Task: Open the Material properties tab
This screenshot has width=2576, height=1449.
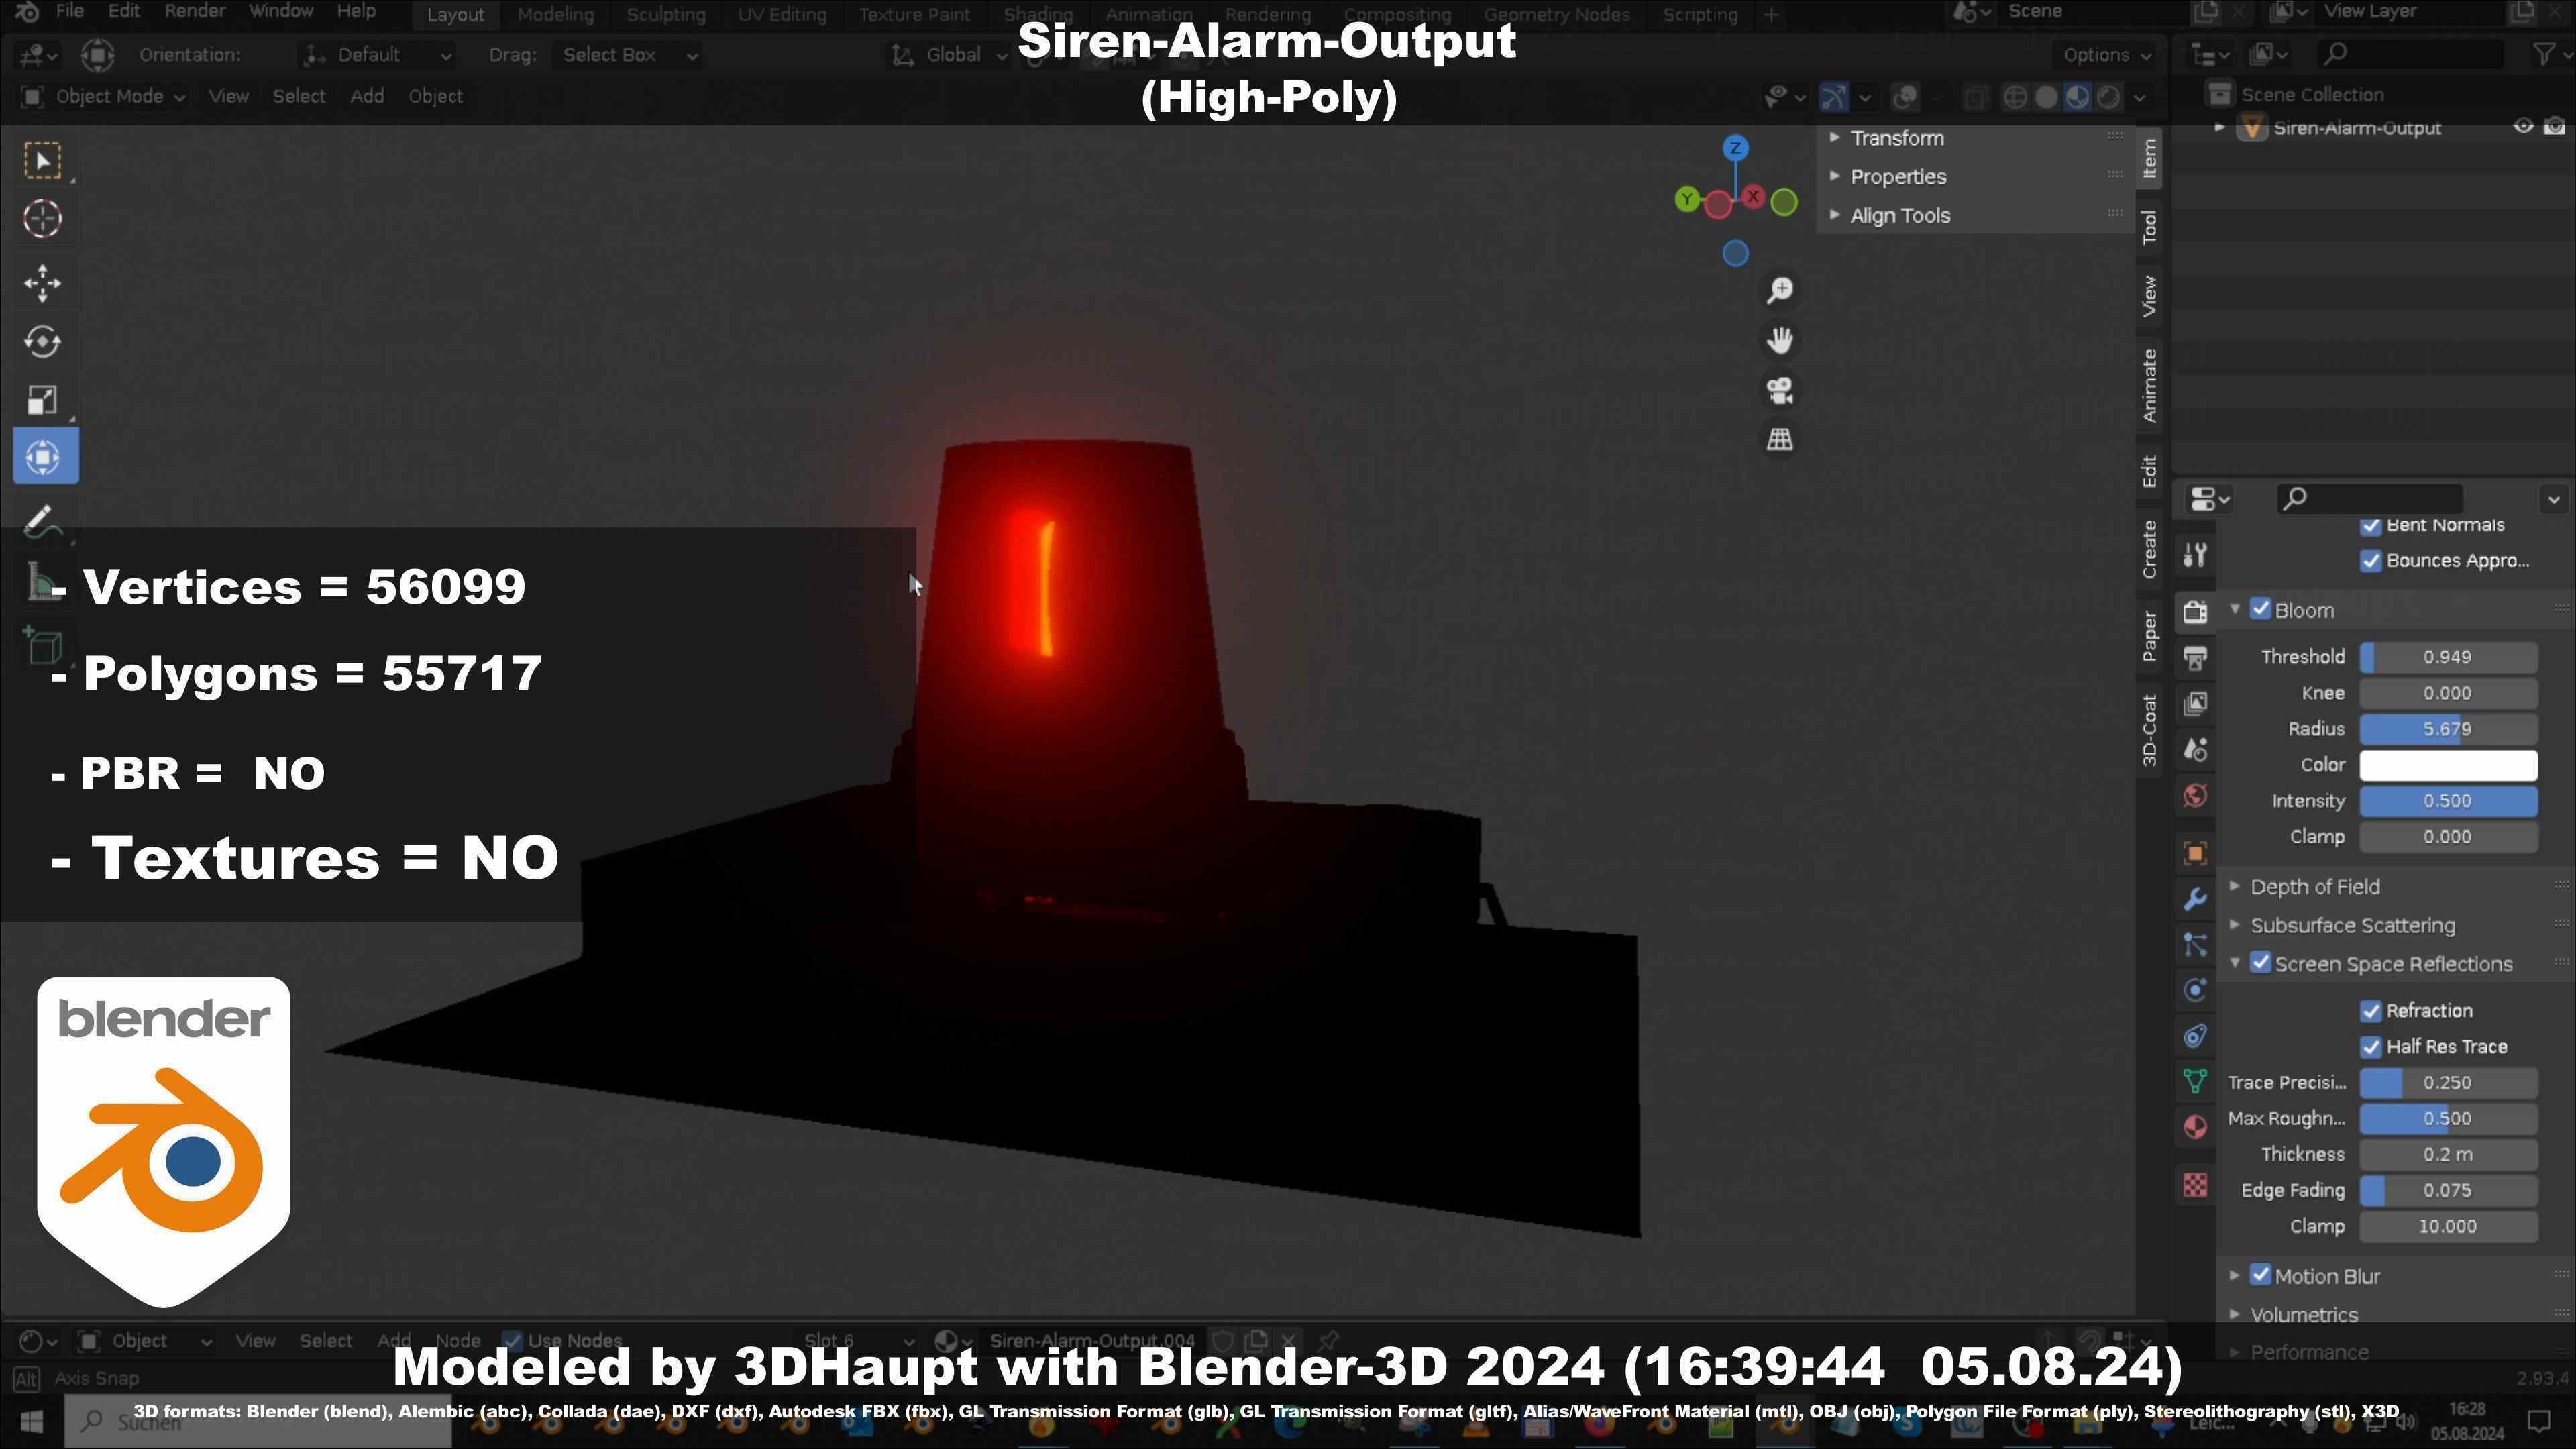Action: coord(2195,1127)
